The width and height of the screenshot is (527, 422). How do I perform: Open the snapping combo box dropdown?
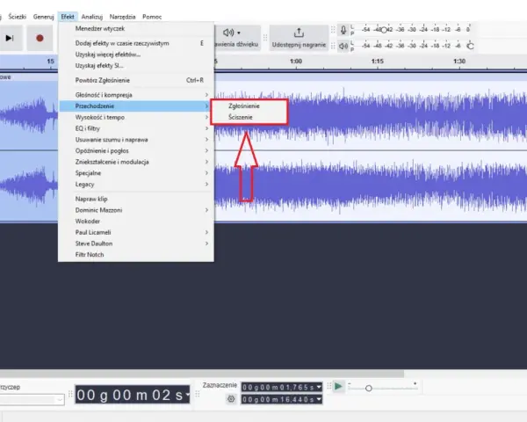click(x=60, y=400)
